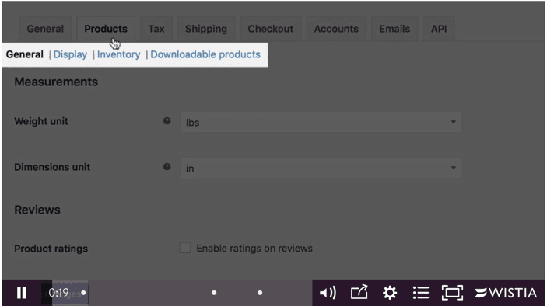The height and width of the screenshot is (306, 547).
Task: Jump to second chapter marker on timeline
Action: 214,293
